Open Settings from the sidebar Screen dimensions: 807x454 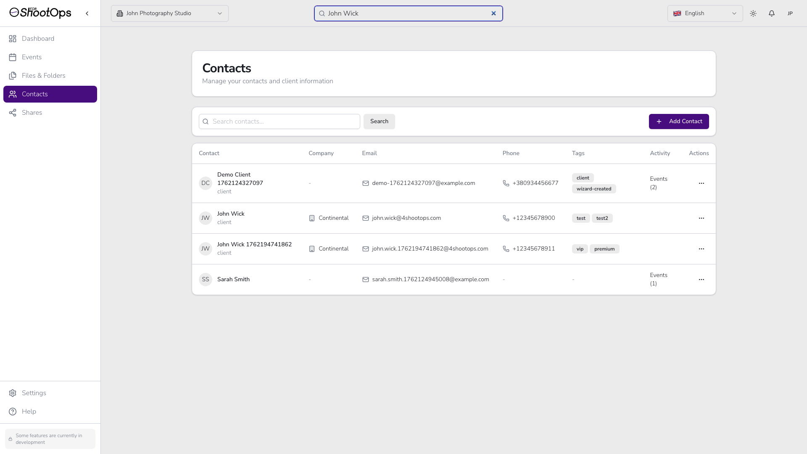click(x=34, y=393)
